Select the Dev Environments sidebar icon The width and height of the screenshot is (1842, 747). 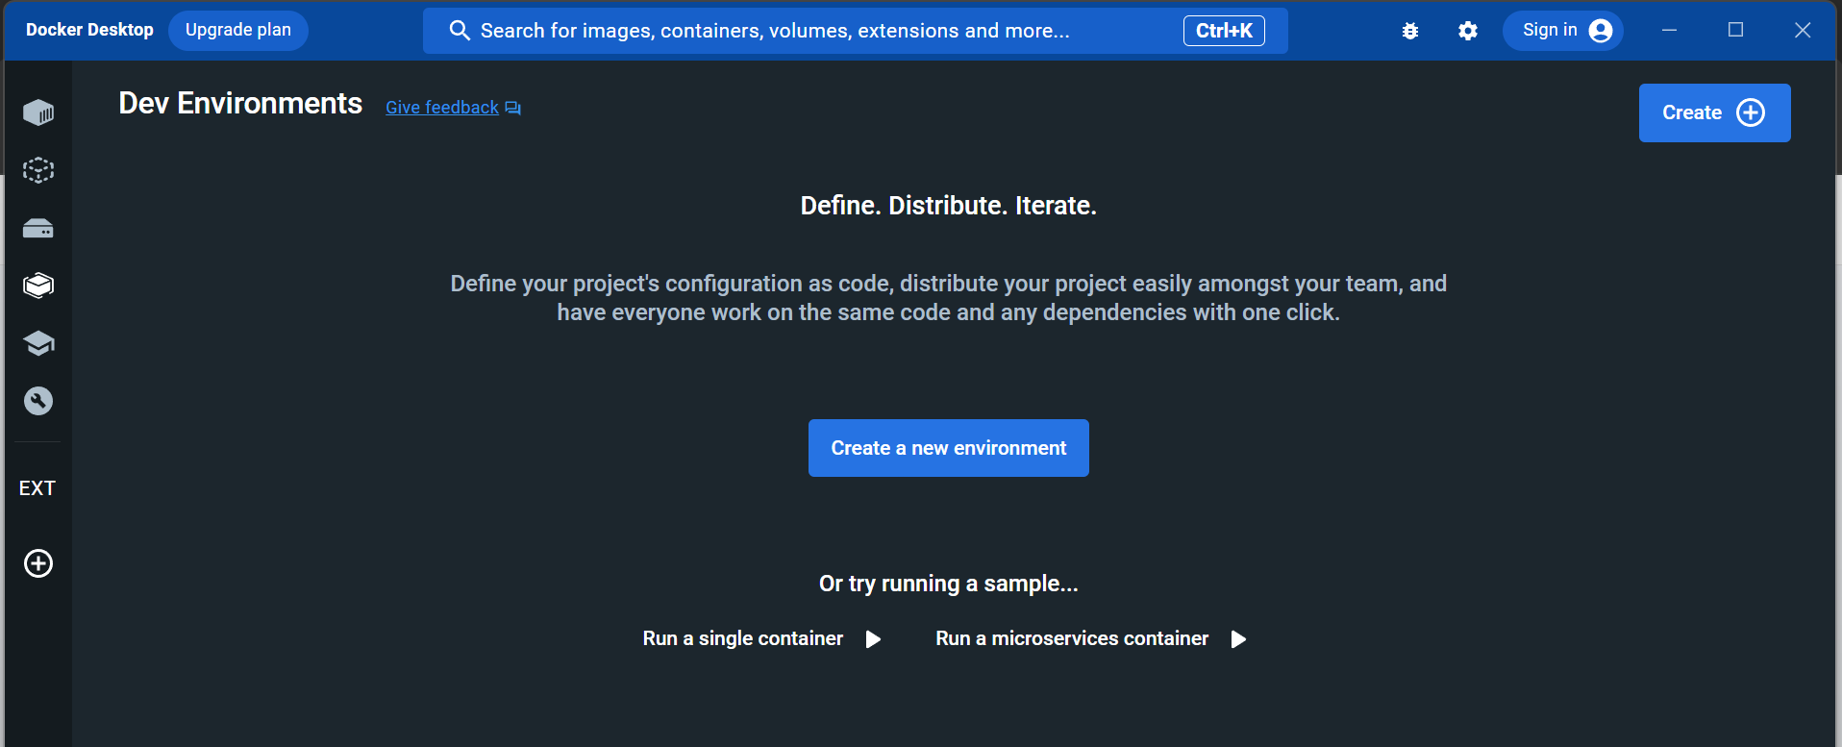pos(38,286)
